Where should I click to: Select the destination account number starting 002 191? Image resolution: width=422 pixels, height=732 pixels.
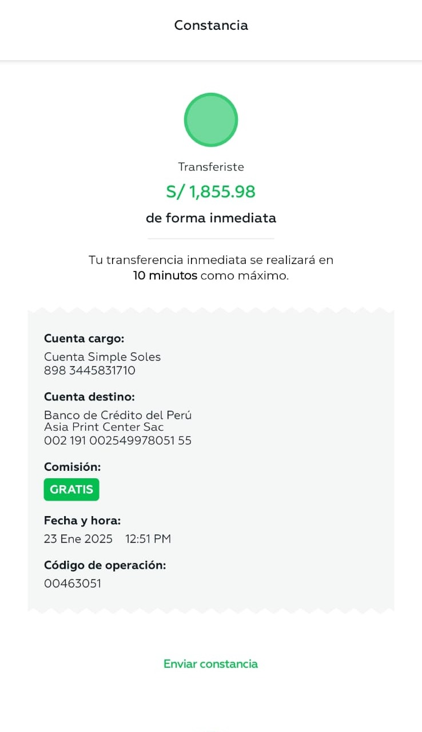(118, 440)
